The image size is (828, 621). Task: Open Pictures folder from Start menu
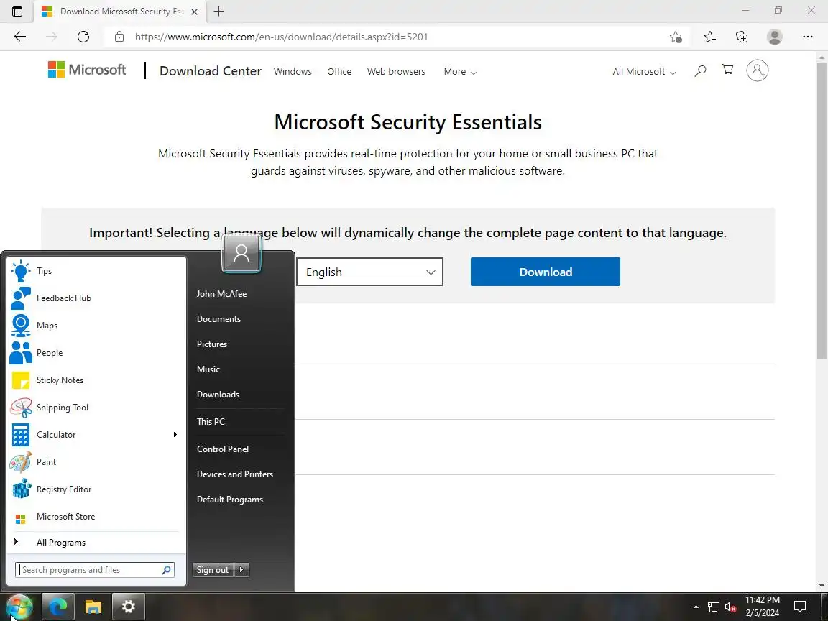tap(212, 344)
